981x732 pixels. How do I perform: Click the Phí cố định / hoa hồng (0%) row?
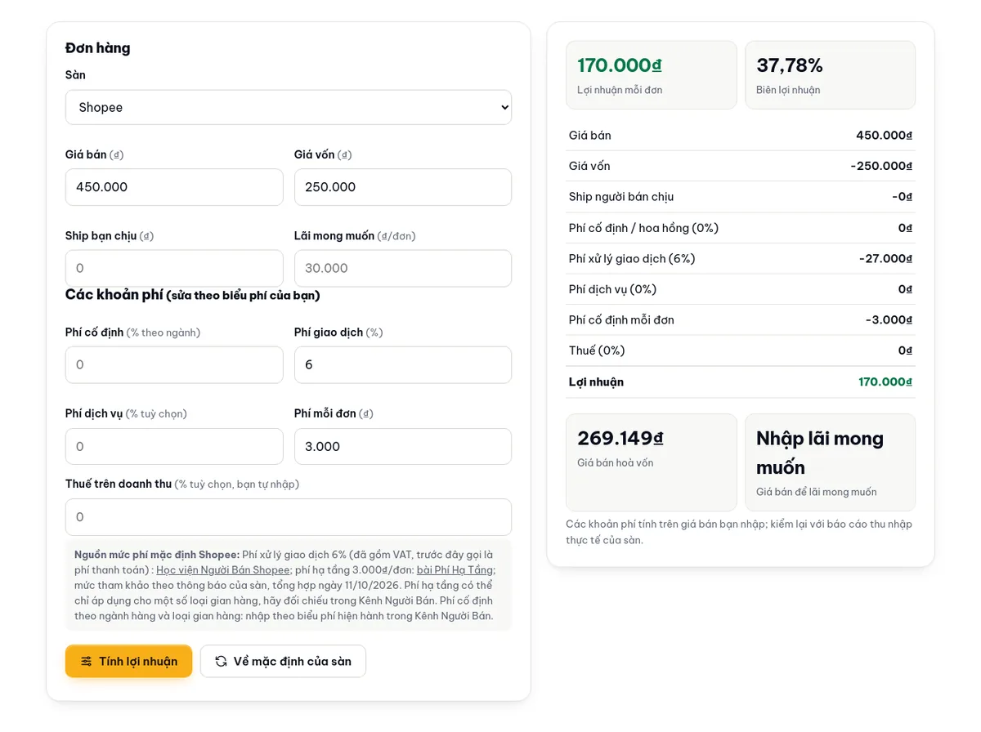point(741,228)
